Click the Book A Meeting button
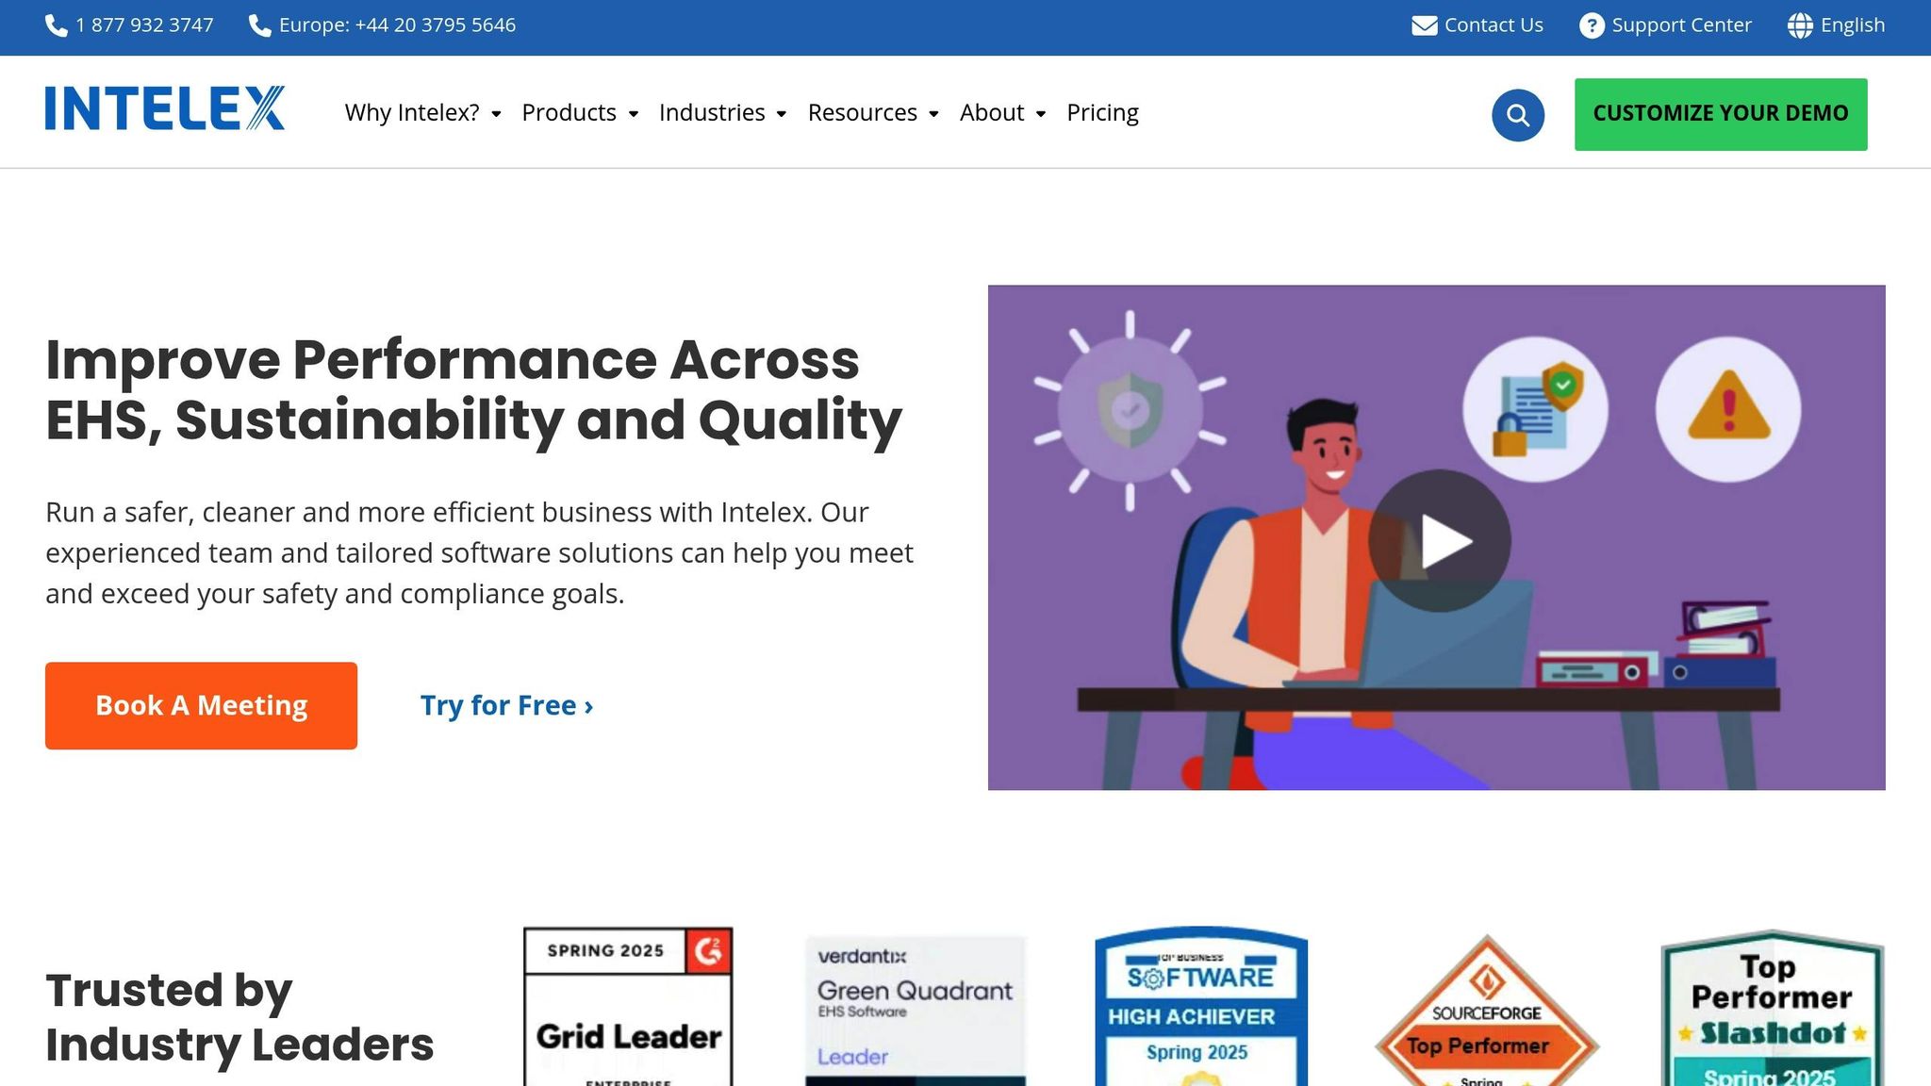Image resolution: width=1931 pixels, height=1086 pixels. click(x=201, y=706)
